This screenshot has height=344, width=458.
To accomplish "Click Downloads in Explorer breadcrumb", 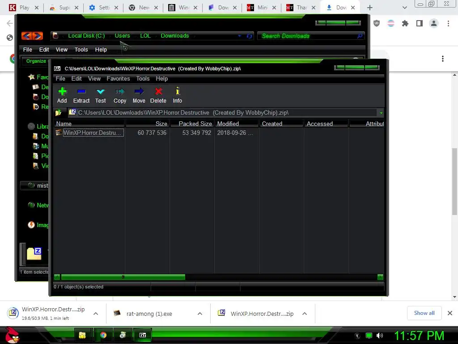I will 175,36.
